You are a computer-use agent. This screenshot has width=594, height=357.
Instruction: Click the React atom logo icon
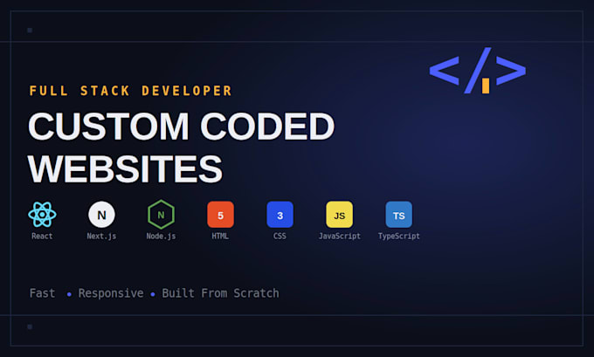point(42,214)
